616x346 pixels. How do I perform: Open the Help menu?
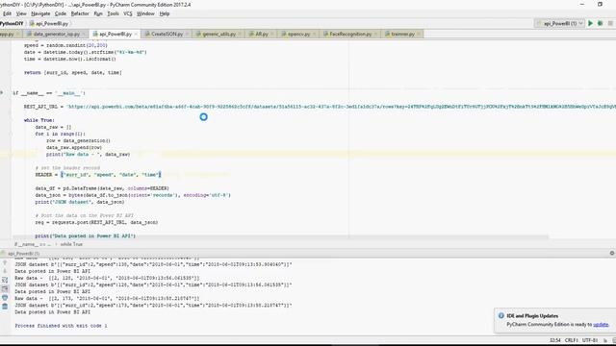165,13
